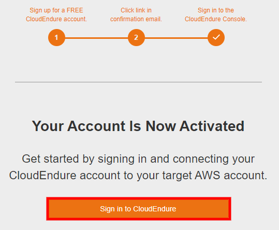This screenshot has height=230, width=279.
Task: Click progress line between steps 1 and 2
Action: pos(96,38)
